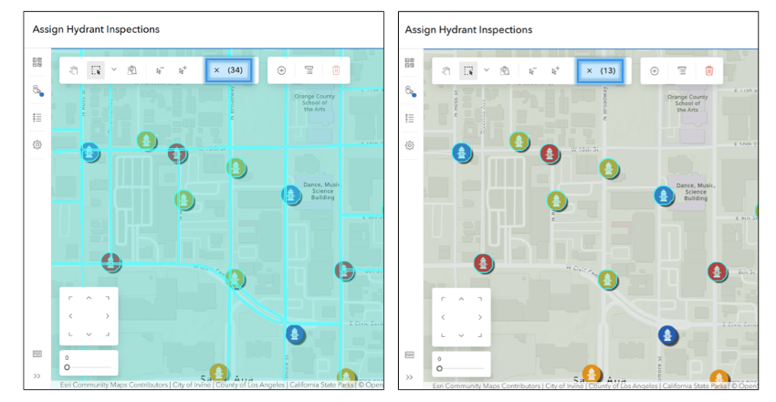Click hydrant beside Dance, Music Science Building, (34) view

[x=290, y=194]
